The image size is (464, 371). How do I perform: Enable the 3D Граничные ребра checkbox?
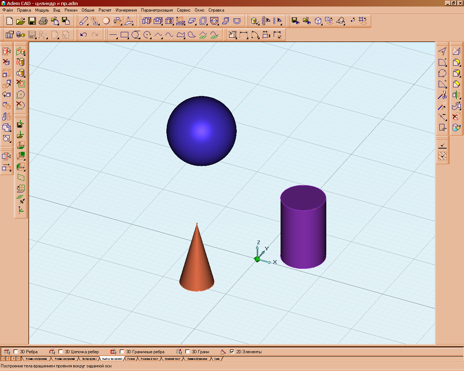(122, 351)
